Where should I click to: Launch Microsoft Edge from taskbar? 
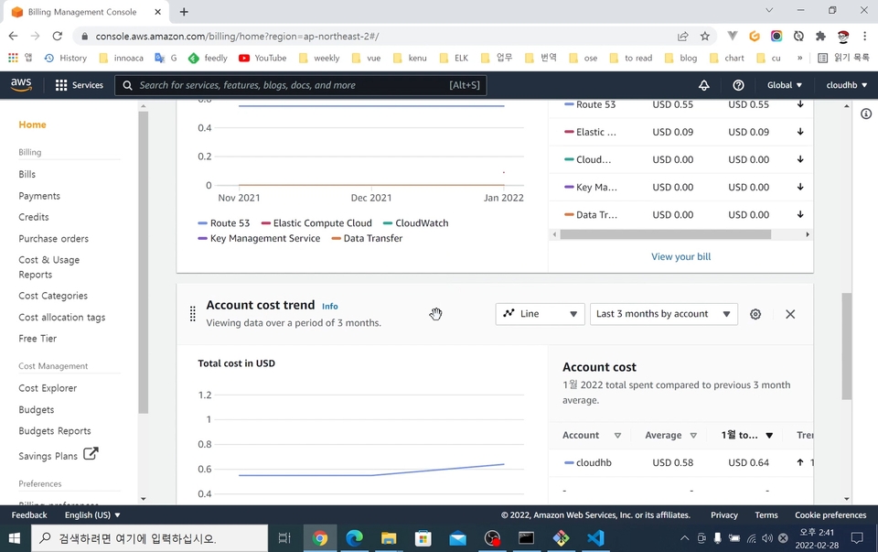click(354, 538)
